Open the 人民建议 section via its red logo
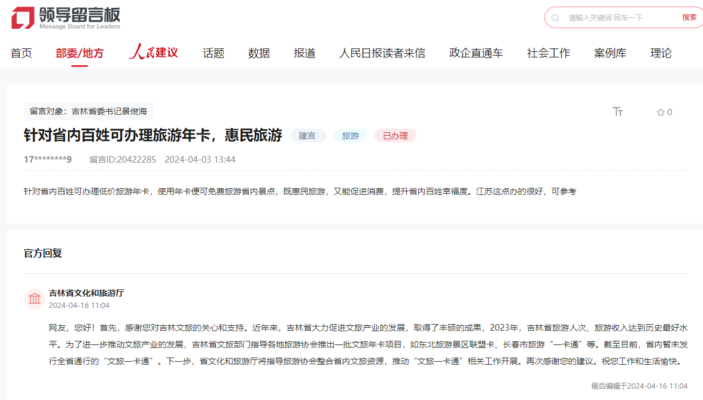This screenshot has width=703, height=400. [x=153, y=53]
